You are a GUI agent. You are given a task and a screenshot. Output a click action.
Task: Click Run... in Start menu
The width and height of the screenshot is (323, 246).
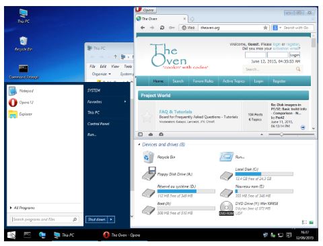(92, 134)
